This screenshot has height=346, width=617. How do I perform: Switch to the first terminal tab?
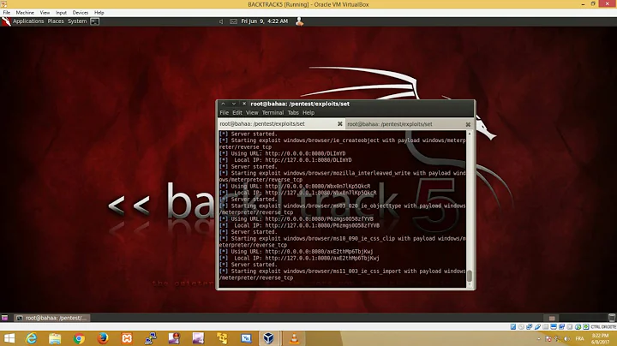pyautogui.click(x=281, y=124)
